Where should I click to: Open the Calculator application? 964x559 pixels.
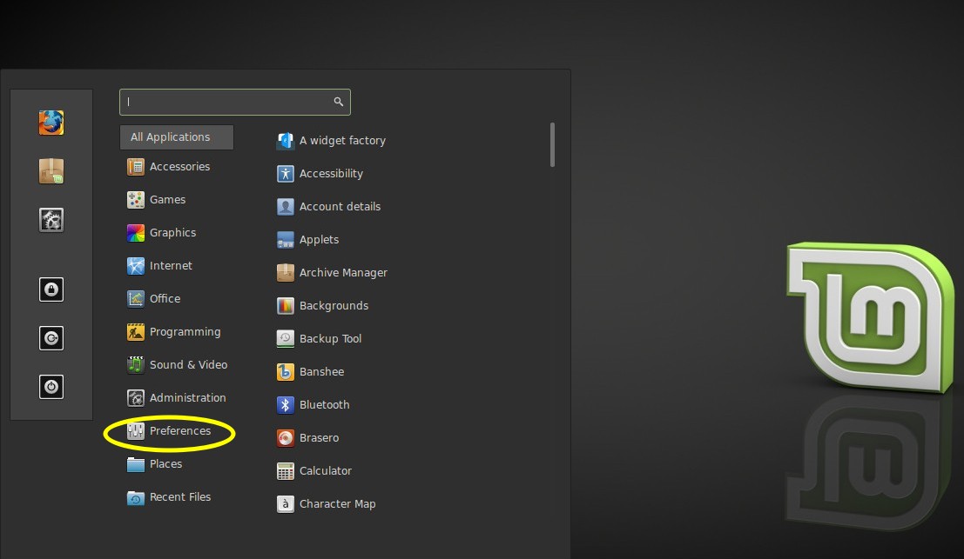pyautogui.click(x=314, y=471)
